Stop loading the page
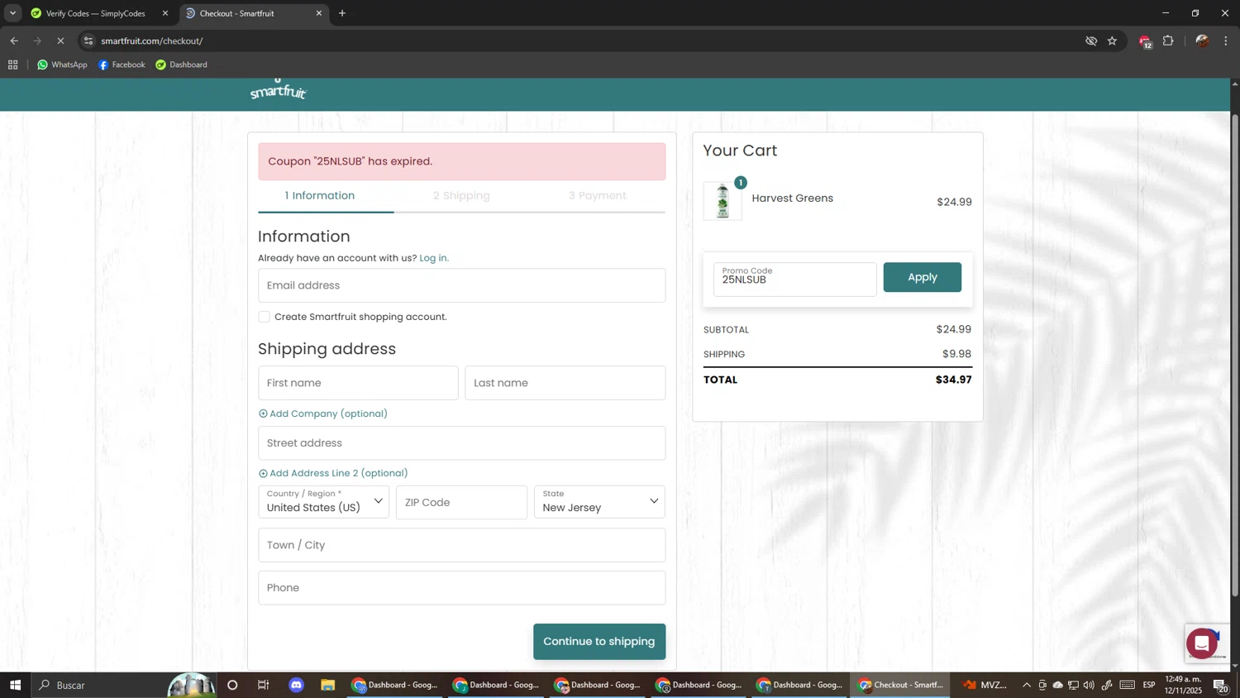The height and width of the screenshot is (698, 1240). point(60,41)
